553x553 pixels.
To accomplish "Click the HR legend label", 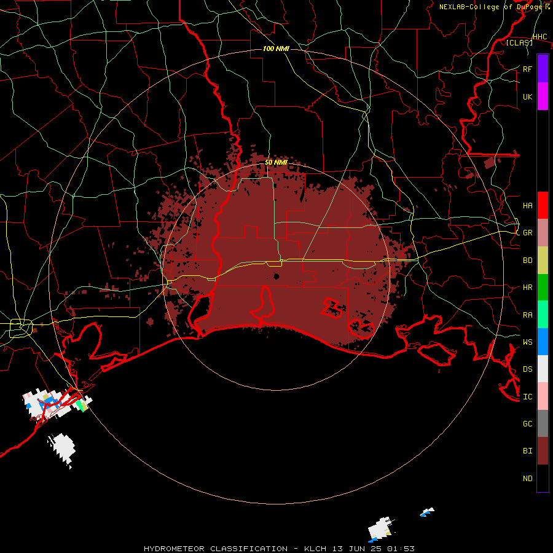I will (x=528, y=288).
